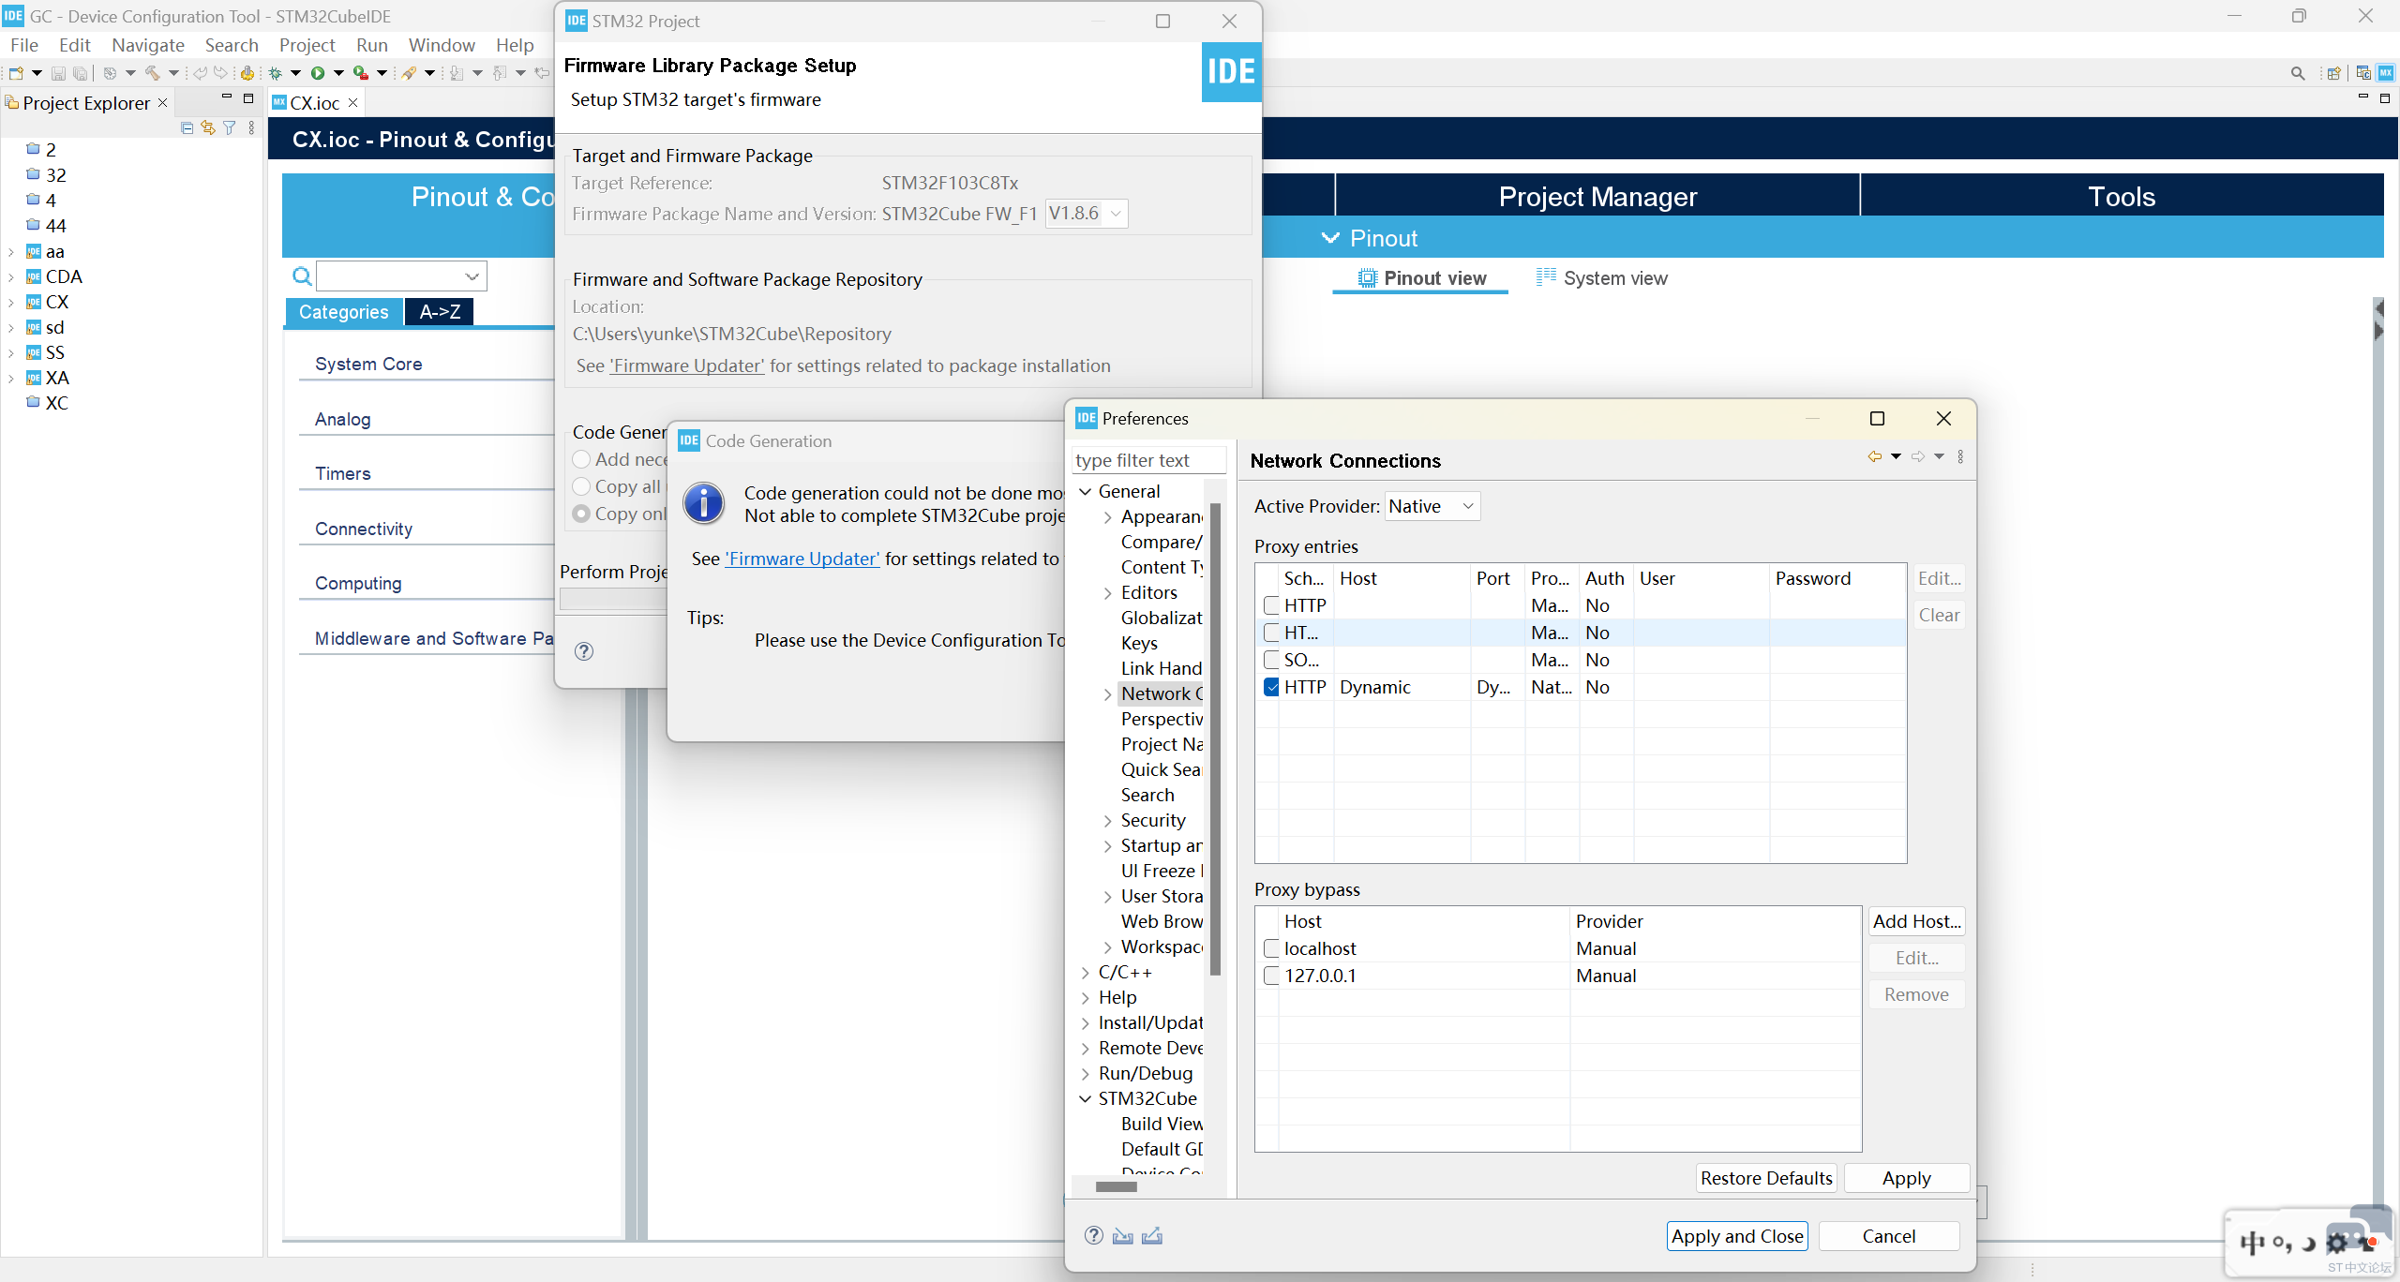Uncheck the HTTP Dynamic proxy entry
Image resolution: width=2400 pixels, height=1282 pixels.
1271,687
